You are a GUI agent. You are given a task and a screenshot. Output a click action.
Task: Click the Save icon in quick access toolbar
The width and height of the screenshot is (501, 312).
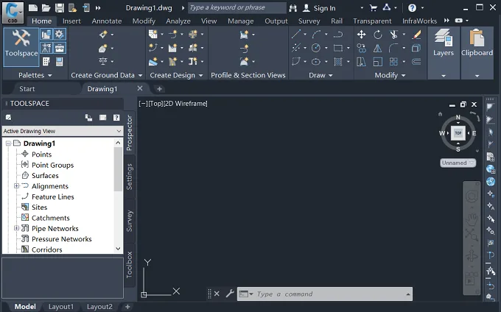click(x=60, y=8)
